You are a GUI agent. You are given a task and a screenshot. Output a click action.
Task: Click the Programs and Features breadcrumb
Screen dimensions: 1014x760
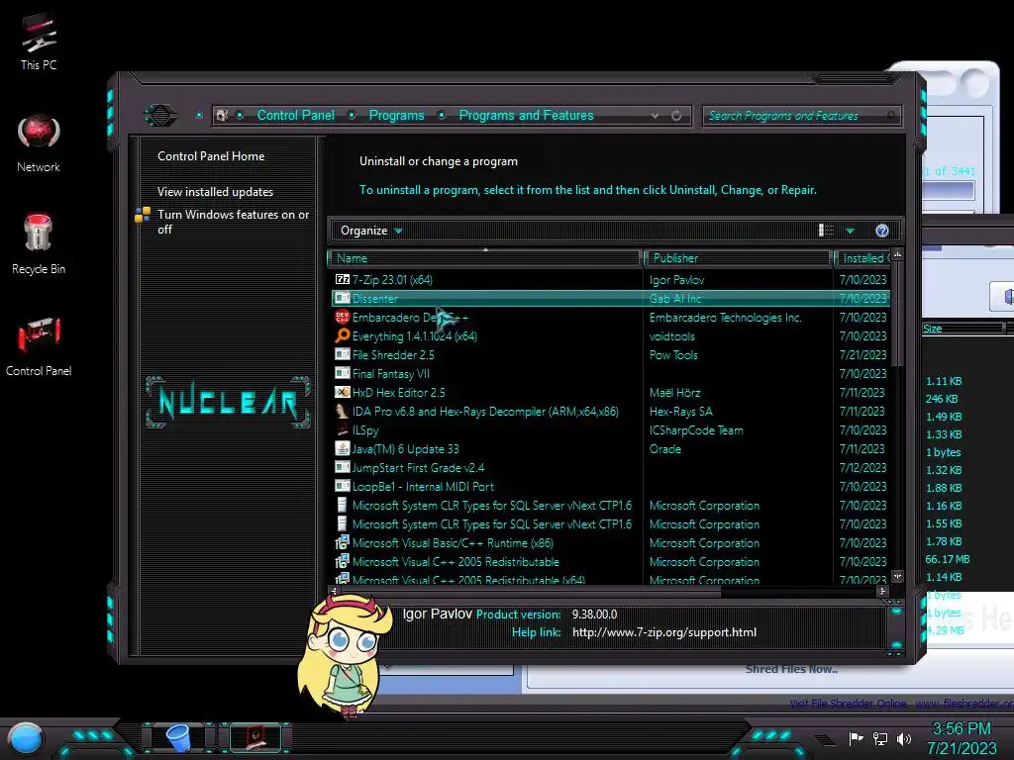click(526, 115)
